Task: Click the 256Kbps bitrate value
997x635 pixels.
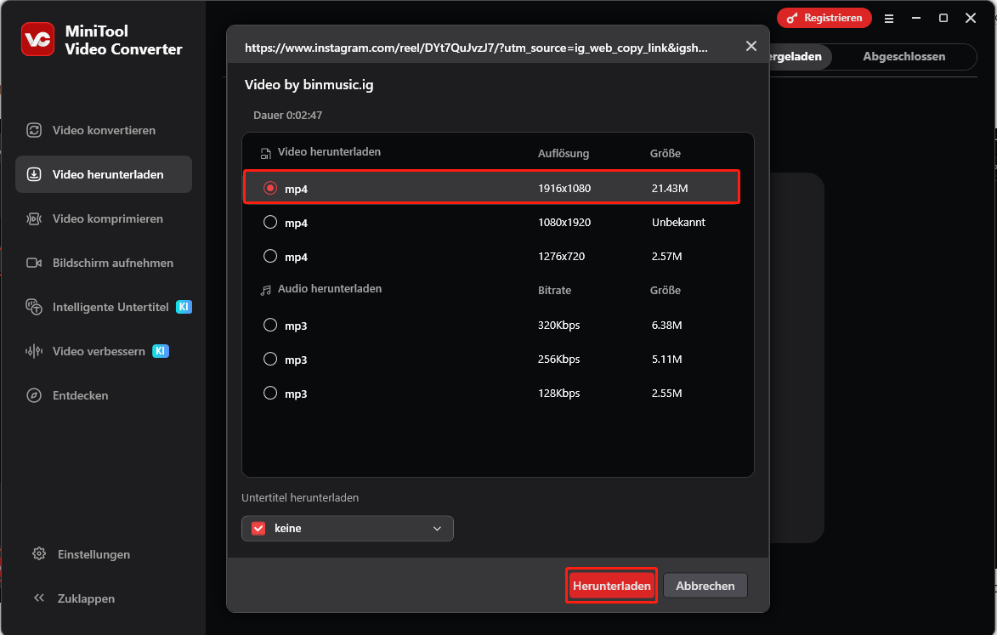Action: [559, 359]
